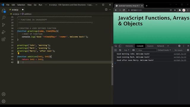Image resolution: width=190 pixels, height=107 pixels.
Task: Focus the console Filter field
Action: 147,50
